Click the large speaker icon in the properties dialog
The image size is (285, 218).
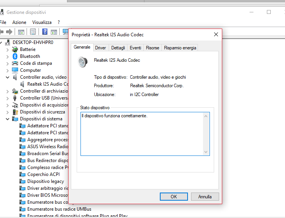point(83,62)
